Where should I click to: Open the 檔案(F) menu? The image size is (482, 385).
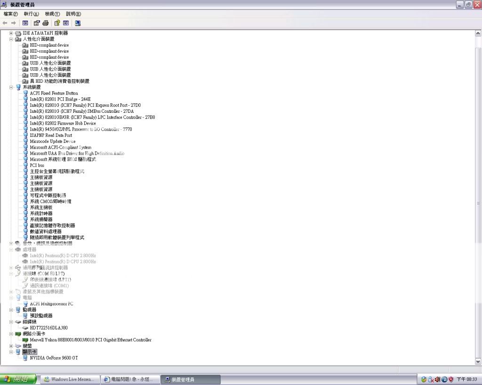click(11, 14)
